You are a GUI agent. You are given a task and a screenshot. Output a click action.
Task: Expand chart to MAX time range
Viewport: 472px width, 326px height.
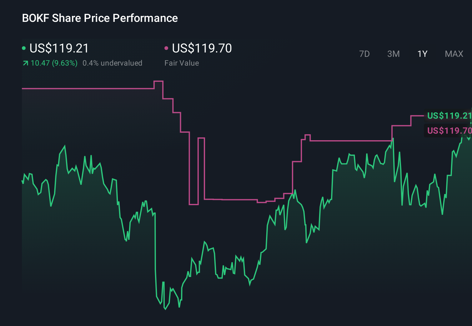pos(454,54)
